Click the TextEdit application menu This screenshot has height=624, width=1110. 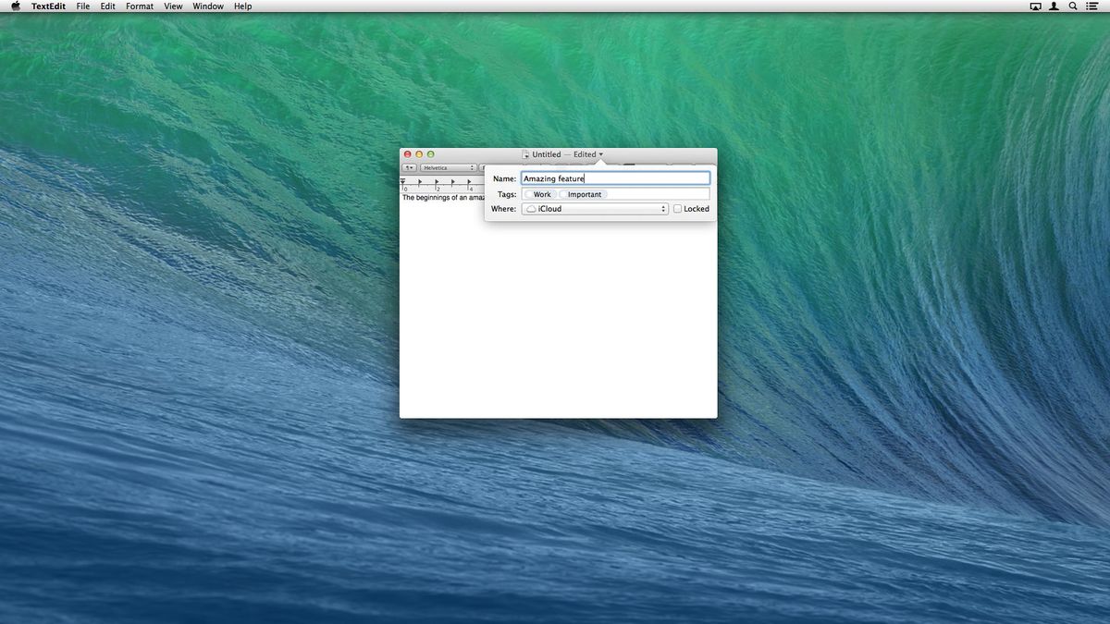(47, 6)
